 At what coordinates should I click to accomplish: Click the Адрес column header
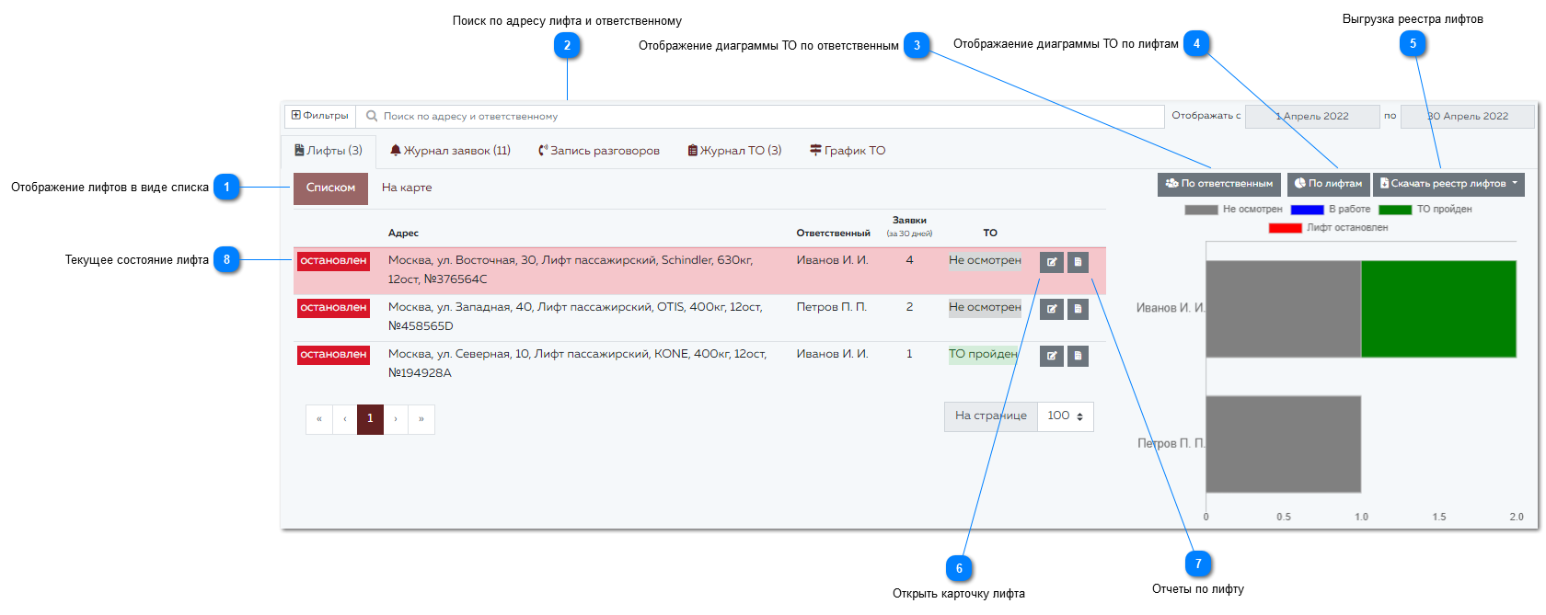click(x=403, y=233)
